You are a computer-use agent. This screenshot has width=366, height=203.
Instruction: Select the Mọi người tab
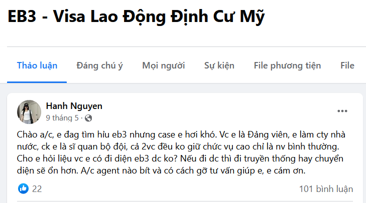pyautogui.click(x=163, y=65)
